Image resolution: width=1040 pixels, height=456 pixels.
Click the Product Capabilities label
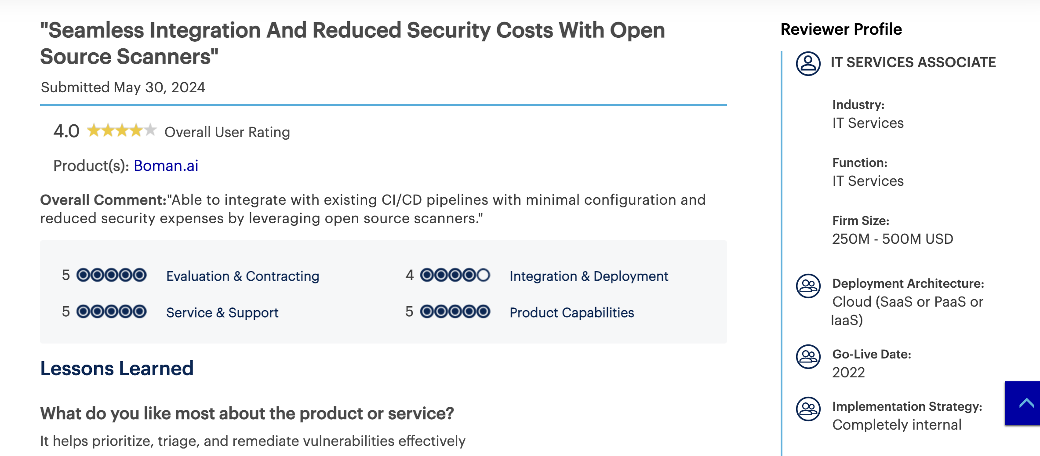(572, 312)
